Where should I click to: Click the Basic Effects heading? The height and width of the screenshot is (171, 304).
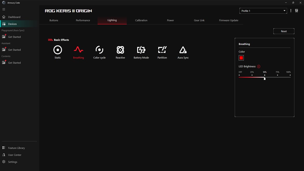[61, 40]
